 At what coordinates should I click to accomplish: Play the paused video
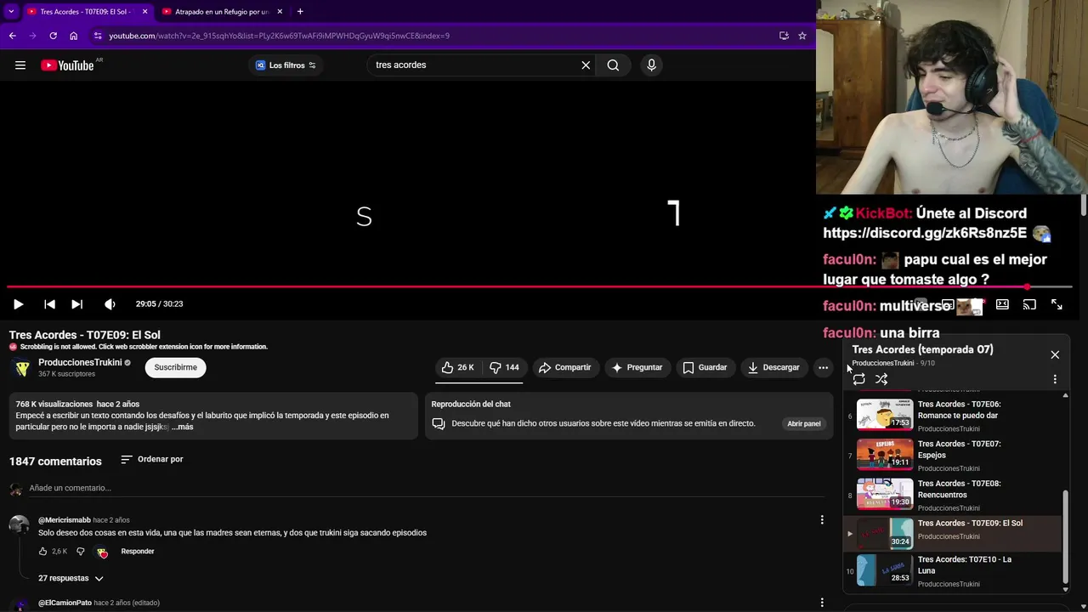point(18,304)
